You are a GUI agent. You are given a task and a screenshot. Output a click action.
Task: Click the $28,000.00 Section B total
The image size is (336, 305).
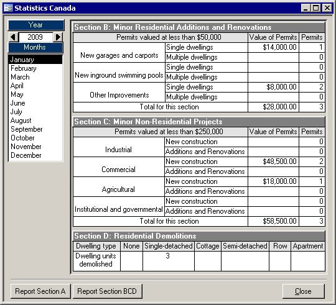[273, 107]
